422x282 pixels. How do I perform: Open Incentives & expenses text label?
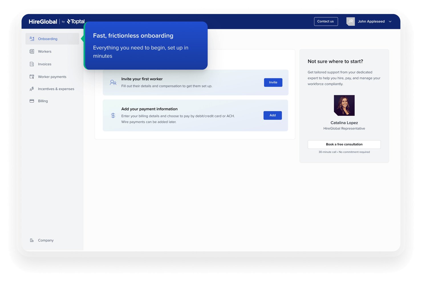(56, 89)
